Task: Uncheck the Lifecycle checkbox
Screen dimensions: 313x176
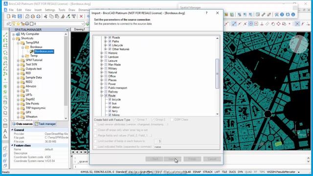Action: tap(110, 45)
